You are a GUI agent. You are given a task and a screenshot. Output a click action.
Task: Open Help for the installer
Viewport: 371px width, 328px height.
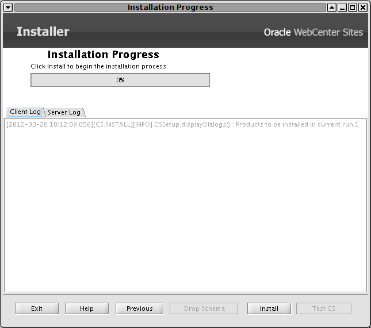87,308
